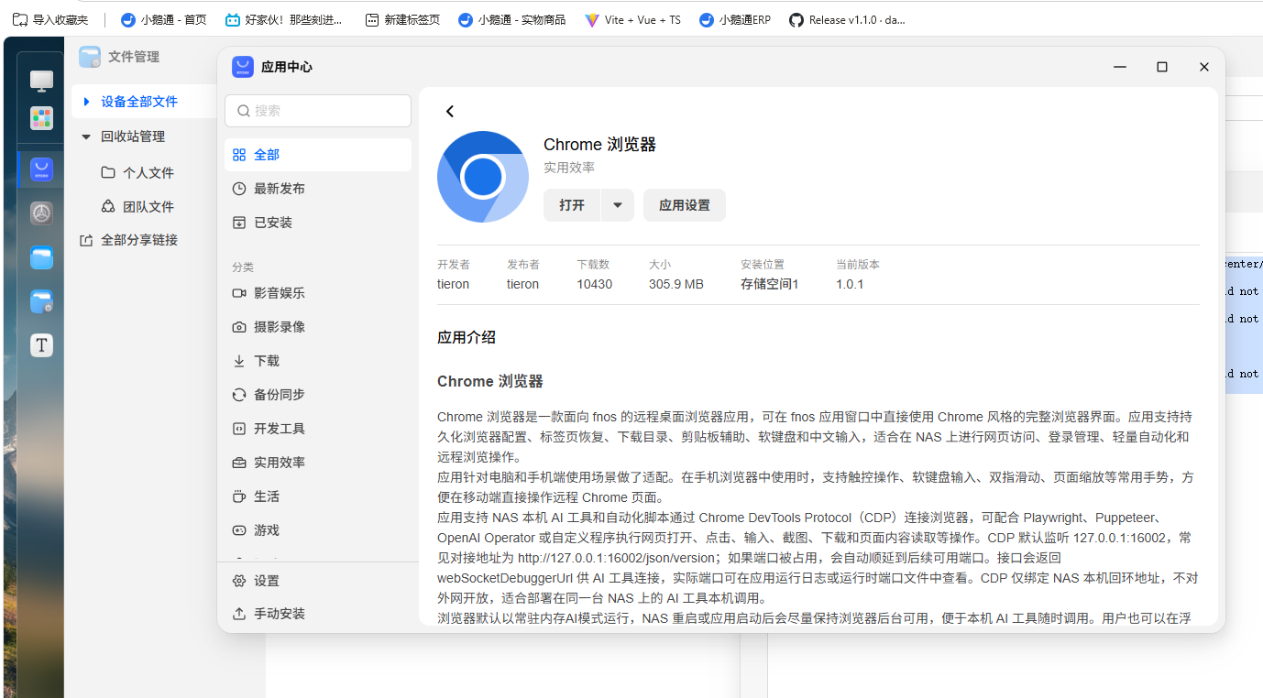Open 应用设置 for Chrome browser
This screenshot has width=1263, height=698.
(685, 205)
